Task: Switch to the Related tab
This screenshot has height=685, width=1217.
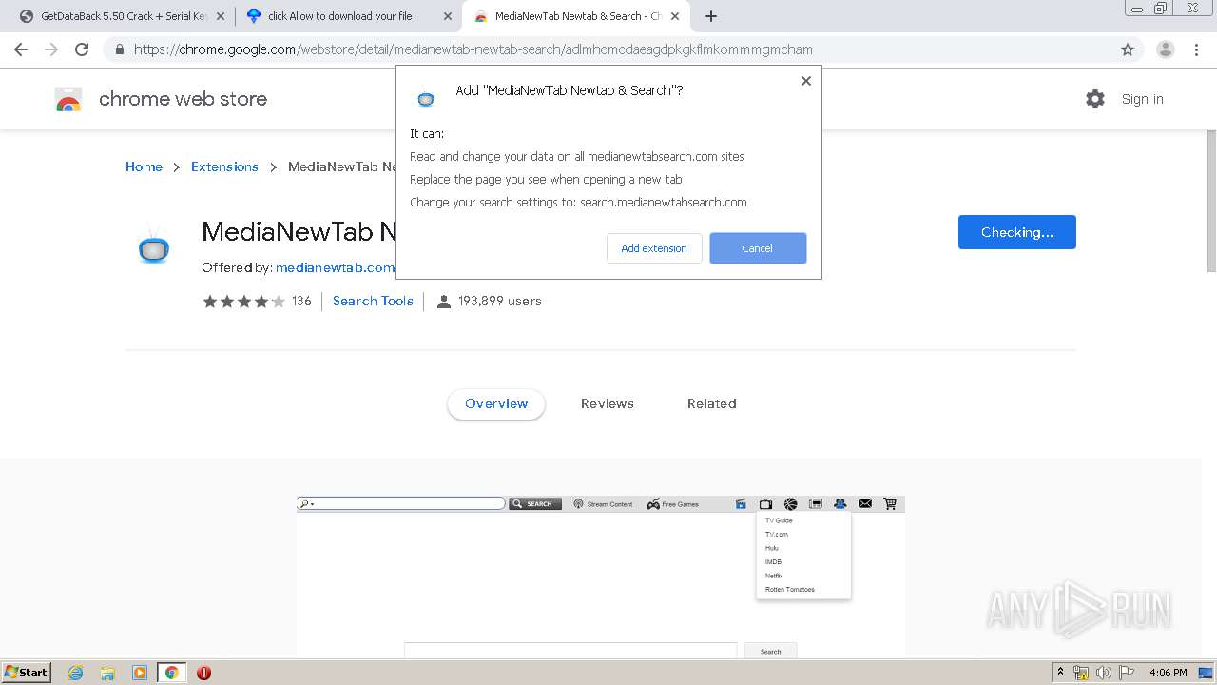Action: click(x=712, y=403)
